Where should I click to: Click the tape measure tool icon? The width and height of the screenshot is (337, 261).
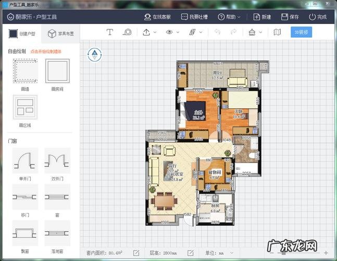(127, 32)
